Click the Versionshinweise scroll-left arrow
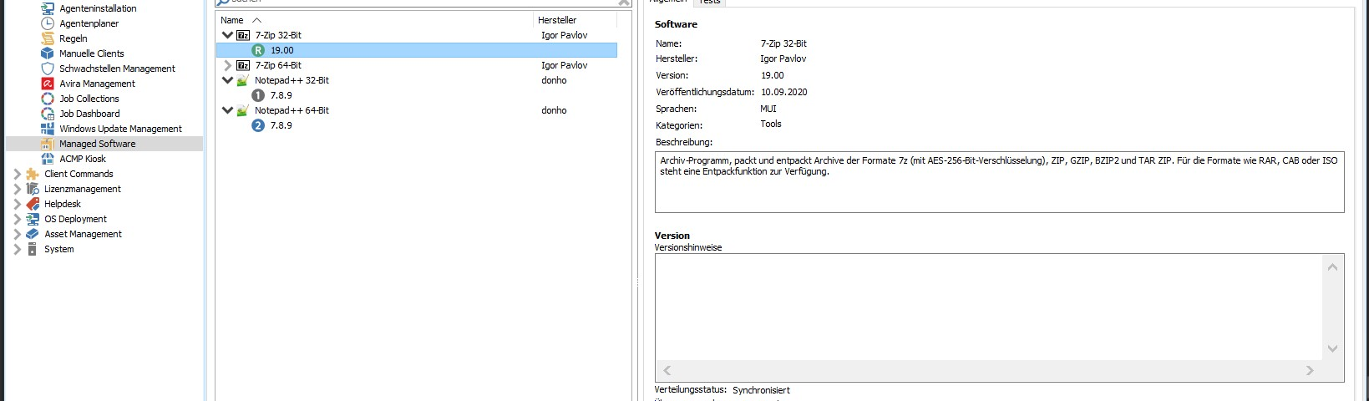1369x401 pixels. pyautogui.click(x=667, y=370)
